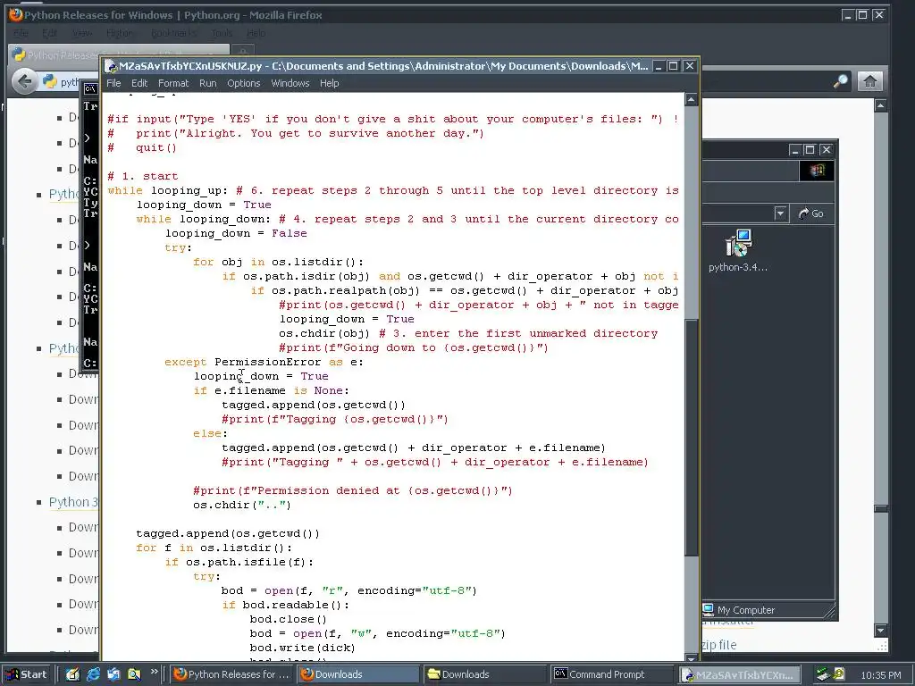
Task: Click the second system tray icon near clock
Action: coord(838,674)
